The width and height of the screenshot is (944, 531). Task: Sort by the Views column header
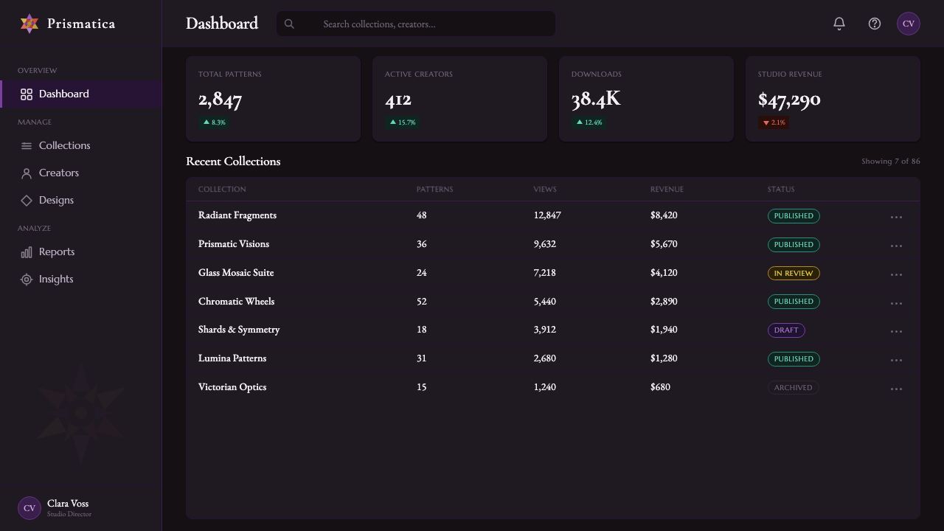click(545, 190)
